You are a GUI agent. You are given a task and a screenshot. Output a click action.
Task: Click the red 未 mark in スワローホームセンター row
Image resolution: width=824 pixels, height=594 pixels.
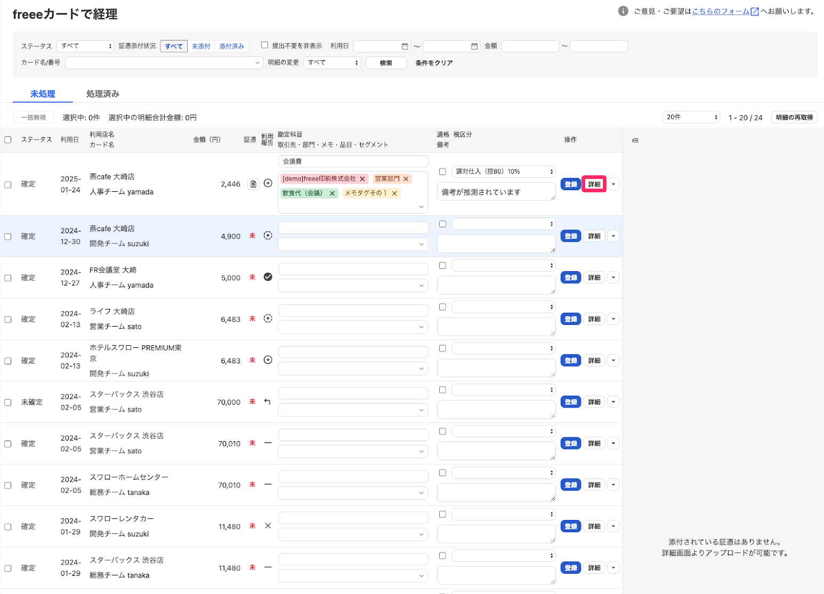pos(253,484)
